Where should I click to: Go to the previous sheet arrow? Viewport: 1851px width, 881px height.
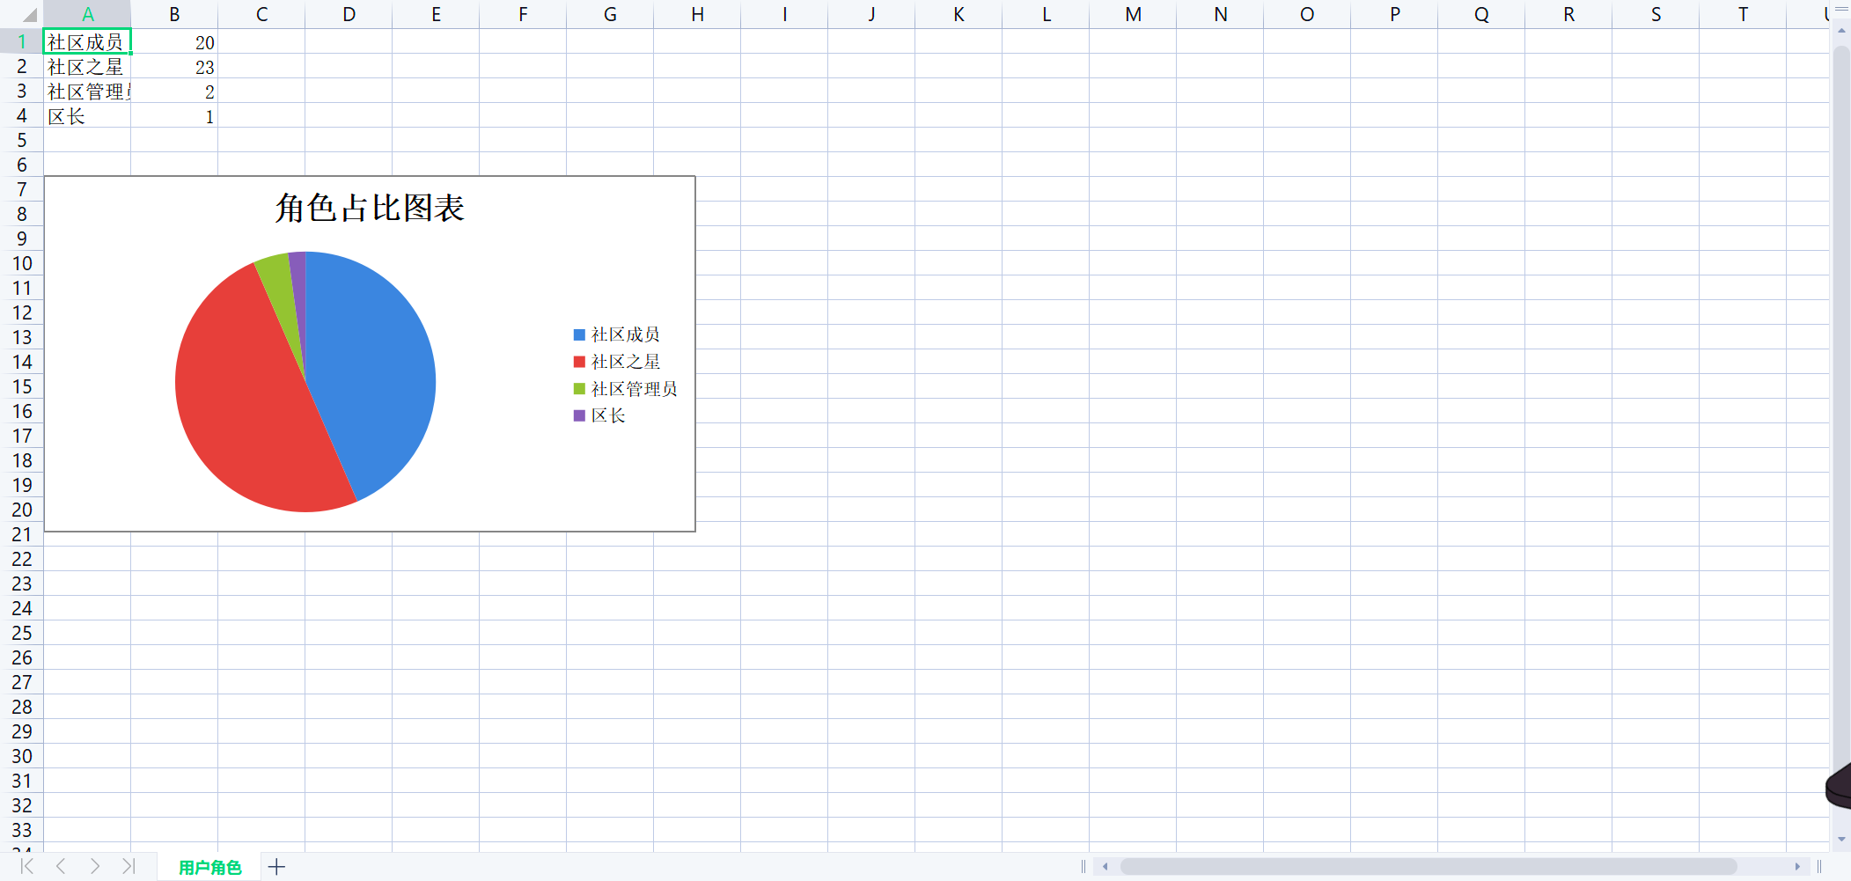(61, 866)
